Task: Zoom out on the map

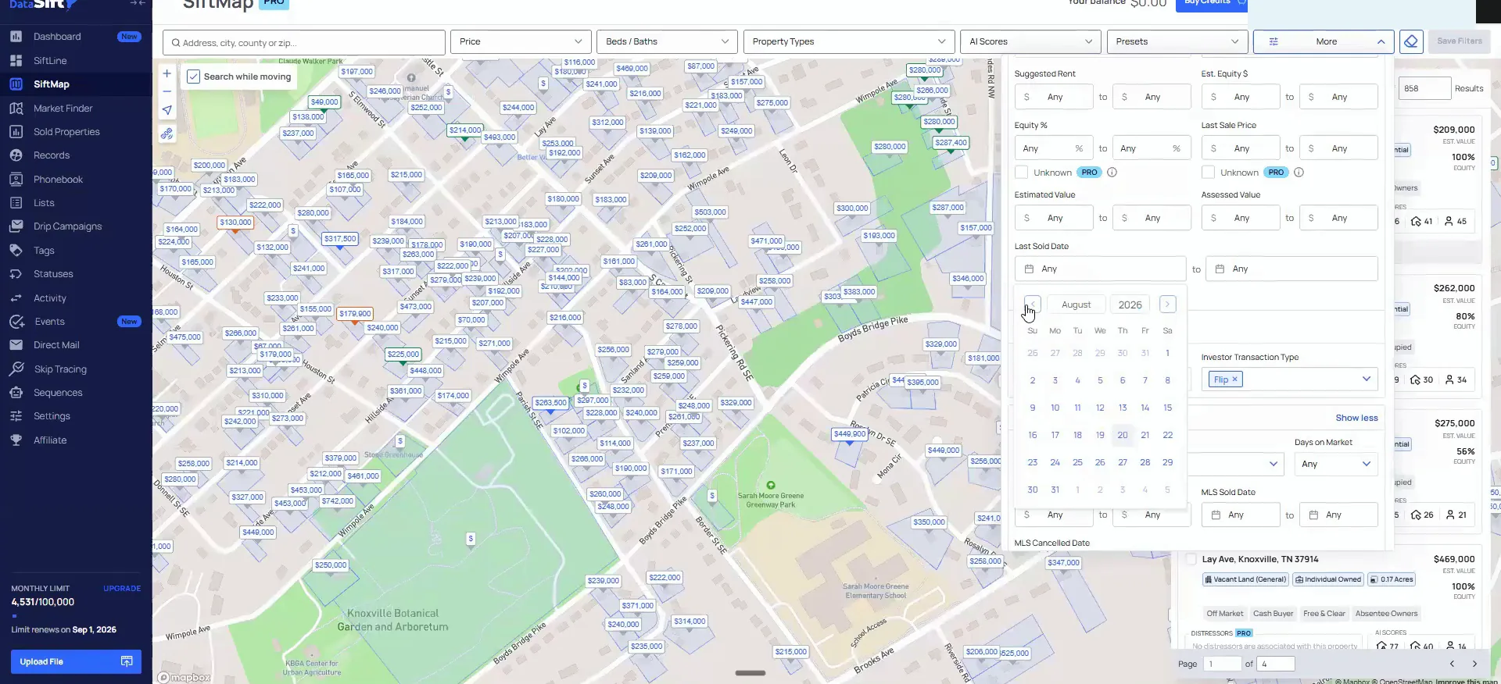Action: (167, 91)
